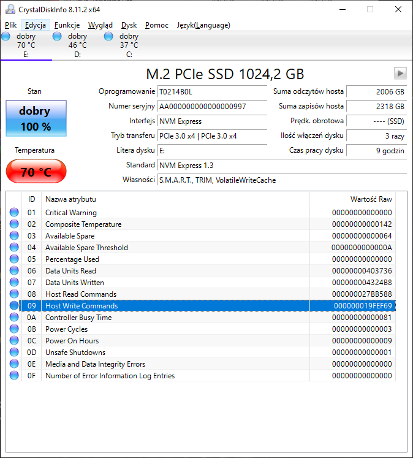The height and width of the screenshot is (458, 413).
Task: Click the Własności field with S.M.A.R.T., TRIM
Action: (282, 180)
